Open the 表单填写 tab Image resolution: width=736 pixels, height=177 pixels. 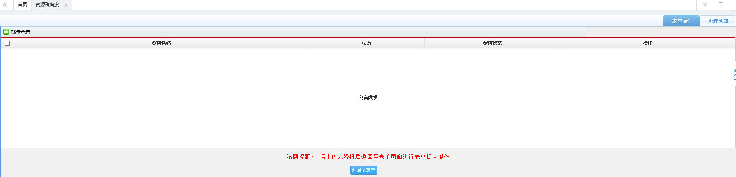(682, 21)
